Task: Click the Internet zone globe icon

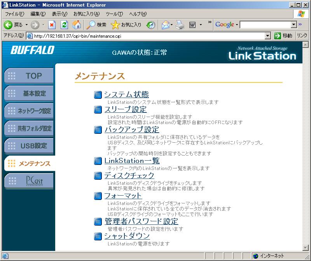Action: 256,256
